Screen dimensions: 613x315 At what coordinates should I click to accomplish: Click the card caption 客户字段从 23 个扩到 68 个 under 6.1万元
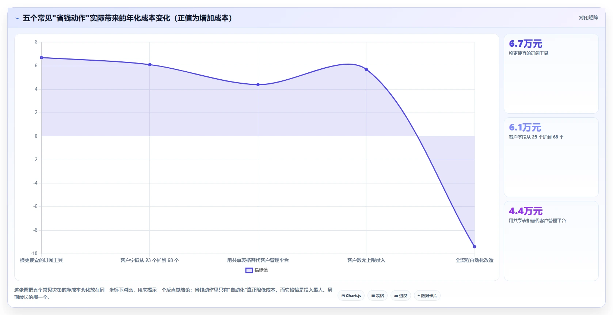pyautogui.click(x=536, y=137)
